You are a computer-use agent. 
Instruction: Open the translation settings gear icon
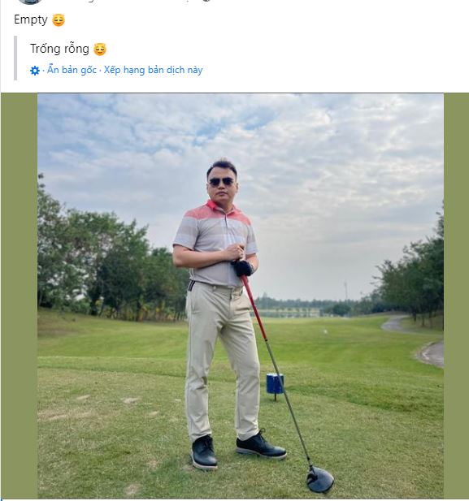pos(35,71)
